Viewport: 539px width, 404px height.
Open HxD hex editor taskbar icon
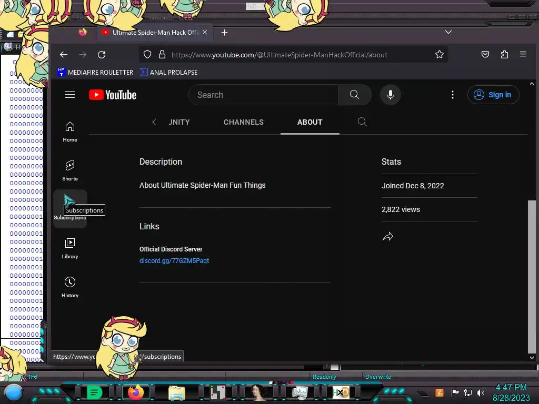click(341, 392)
